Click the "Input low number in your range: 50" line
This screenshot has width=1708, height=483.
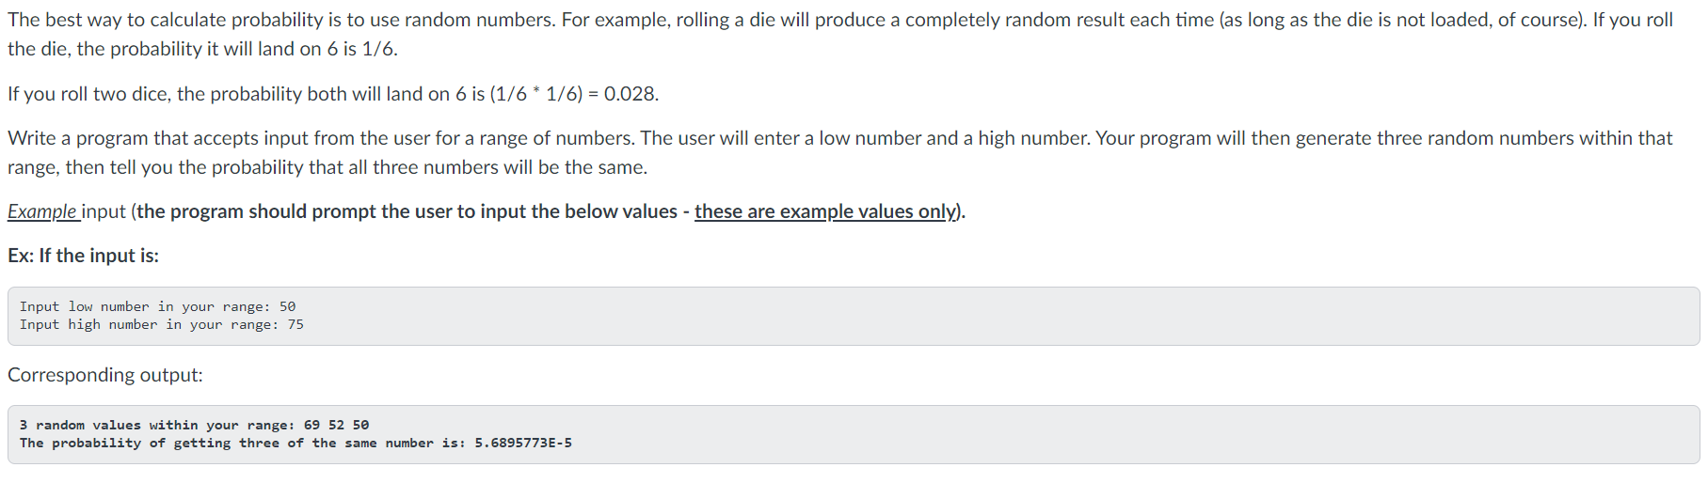[157, 306]
